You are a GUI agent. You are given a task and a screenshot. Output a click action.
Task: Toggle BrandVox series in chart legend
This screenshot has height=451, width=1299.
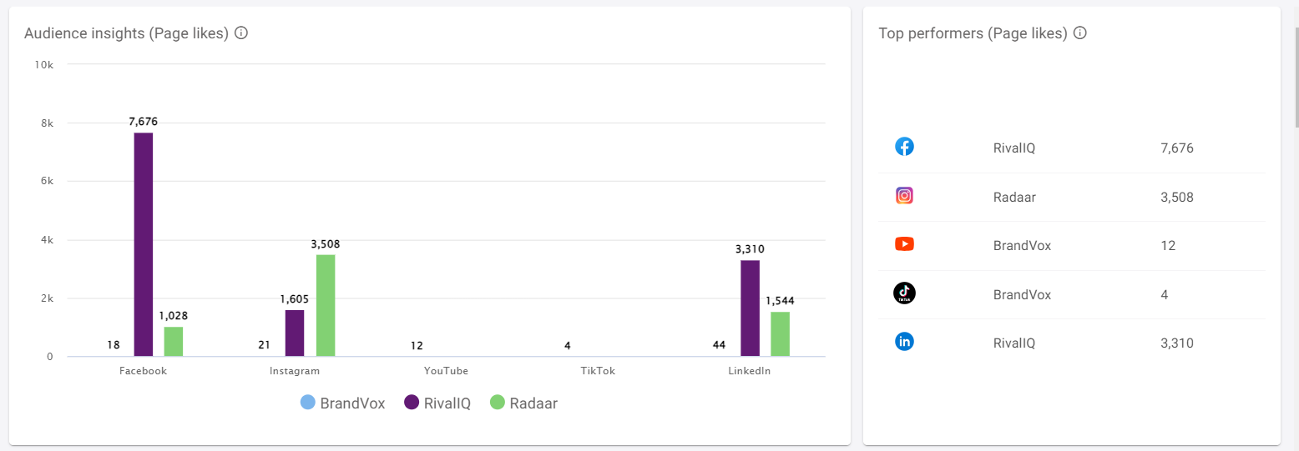(x=342, y=403)
